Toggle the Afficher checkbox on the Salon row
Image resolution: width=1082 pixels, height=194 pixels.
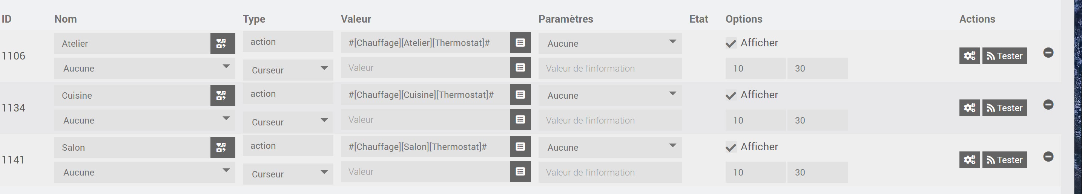[731, 147]
